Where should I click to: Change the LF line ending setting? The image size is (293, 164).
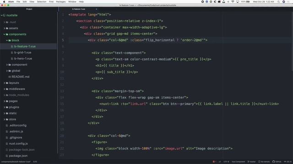(x=220, y=162)
